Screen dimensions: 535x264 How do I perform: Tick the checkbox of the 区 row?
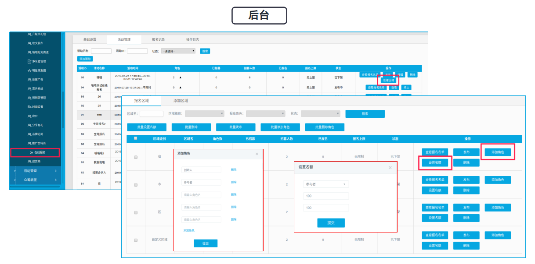136,212
